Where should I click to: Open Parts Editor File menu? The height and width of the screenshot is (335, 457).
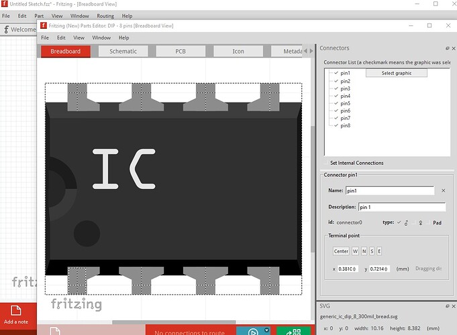point(45,38)
